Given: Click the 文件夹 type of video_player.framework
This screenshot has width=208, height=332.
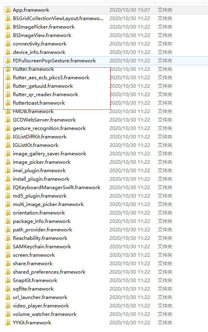Looking at the screenshot, I should (x=165, y=306).
